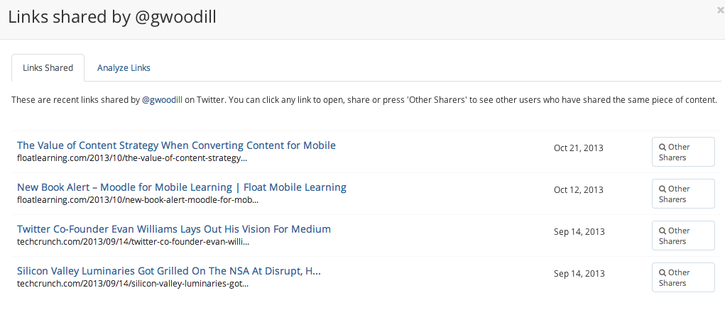Click the @gwoodill profile link in description
725x310 pixels.
coord(163,100)
